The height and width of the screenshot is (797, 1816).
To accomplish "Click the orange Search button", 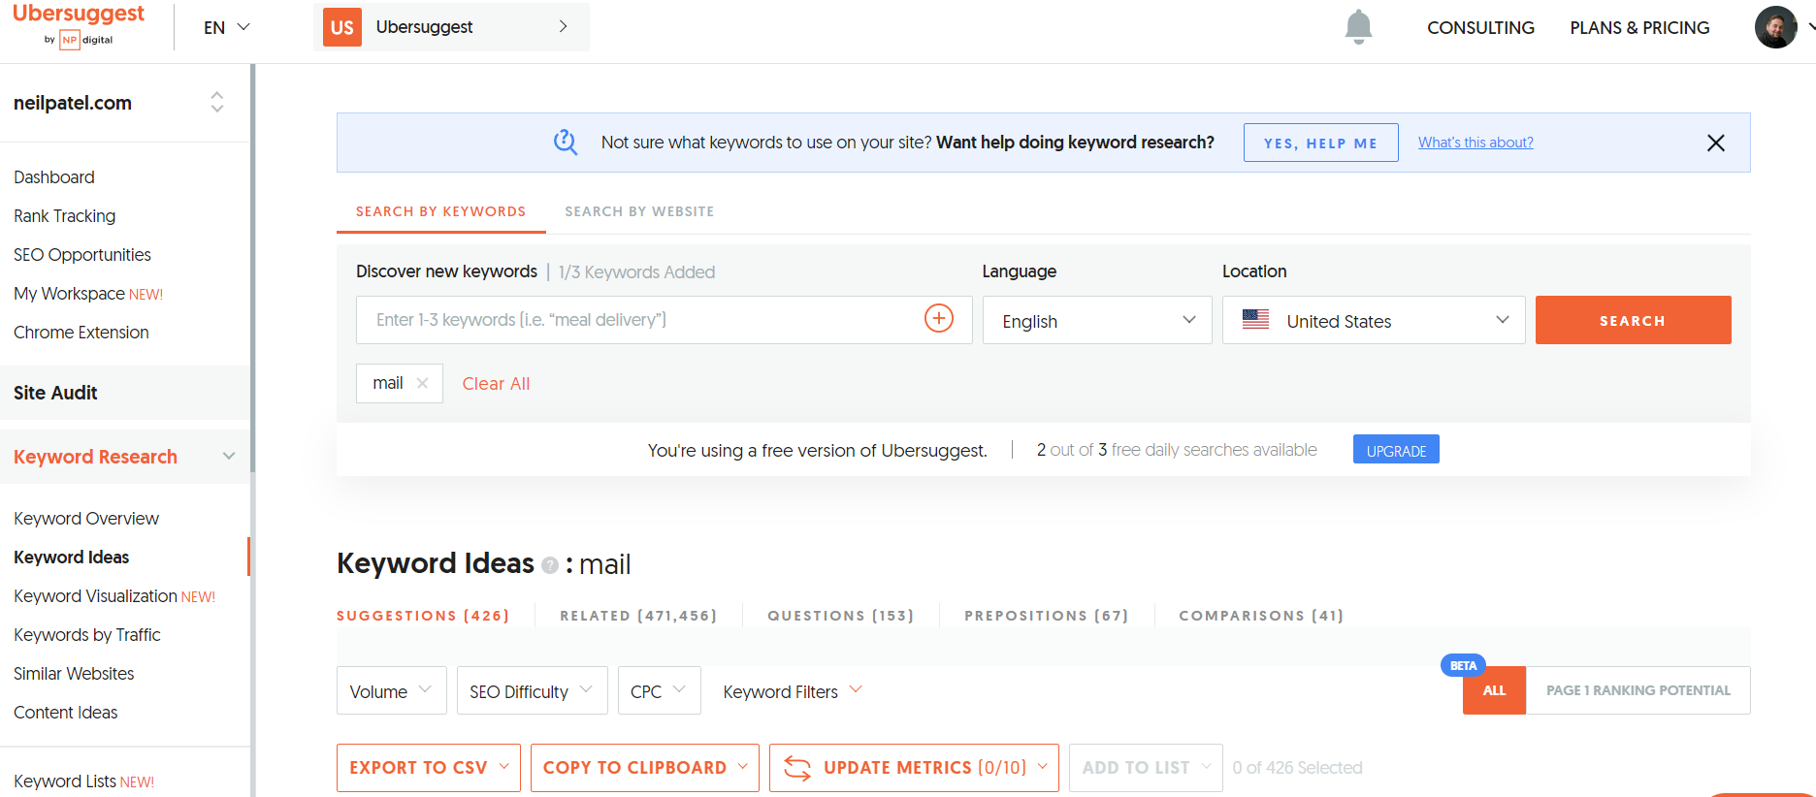I will 1633,320.
